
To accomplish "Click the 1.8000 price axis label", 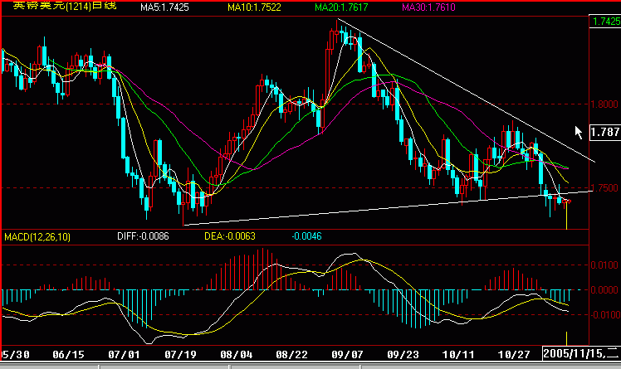I will click(x=604, y=104).
